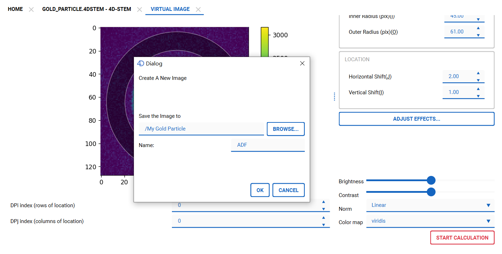The width and height of the screenshot is (502, 254).
Task: Click the 'DPj index (columns of location)' label
Action: pyautogui.click(x=47, y=221)
